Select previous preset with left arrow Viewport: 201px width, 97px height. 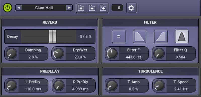19,8
